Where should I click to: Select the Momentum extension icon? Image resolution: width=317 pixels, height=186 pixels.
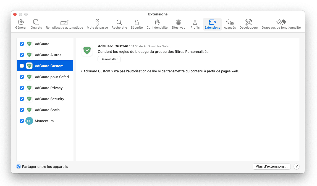pos(29,121)
